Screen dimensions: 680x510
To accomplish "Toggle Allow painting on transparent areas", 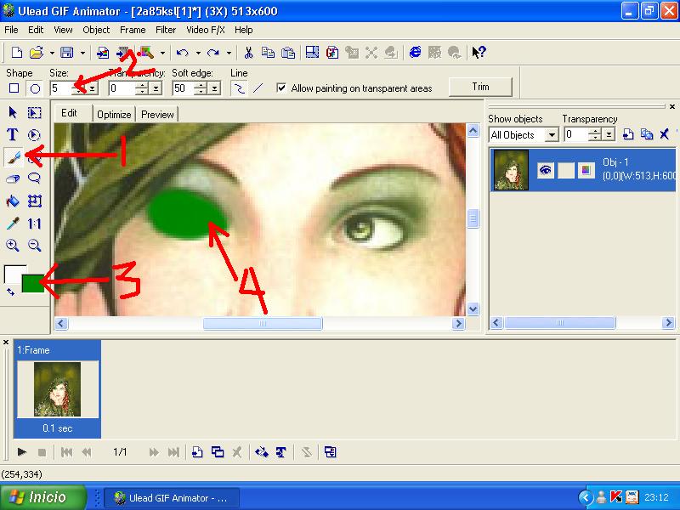I will click(281, 88).
